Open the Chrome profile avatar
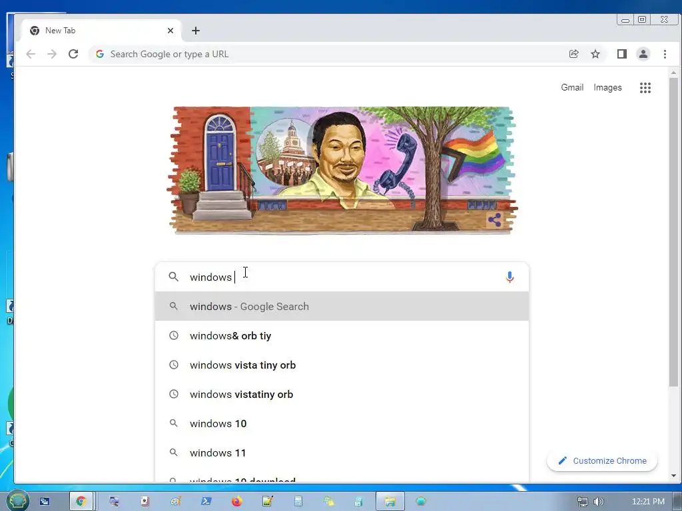Screen dimensions: 682x511 point(643,54)
